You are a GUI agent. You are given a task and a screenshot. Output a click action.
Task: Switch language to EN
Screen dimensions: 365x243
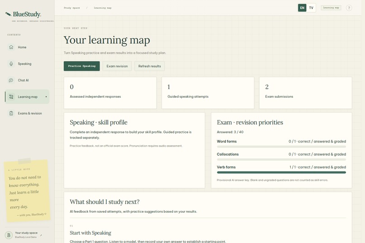pyautogui.click(x=302, y=8)
